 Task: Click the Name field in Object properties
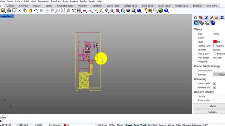tap(219, 38)
